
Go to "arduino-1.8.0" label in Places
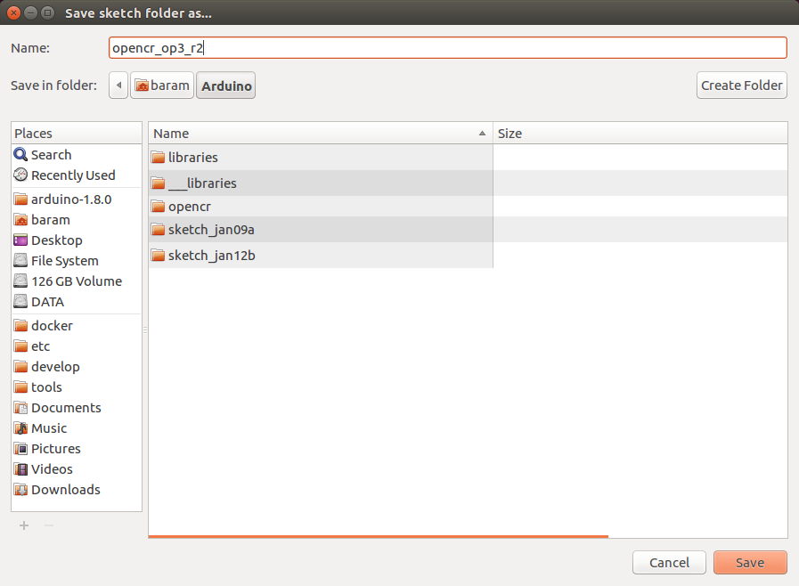(71, 199)
